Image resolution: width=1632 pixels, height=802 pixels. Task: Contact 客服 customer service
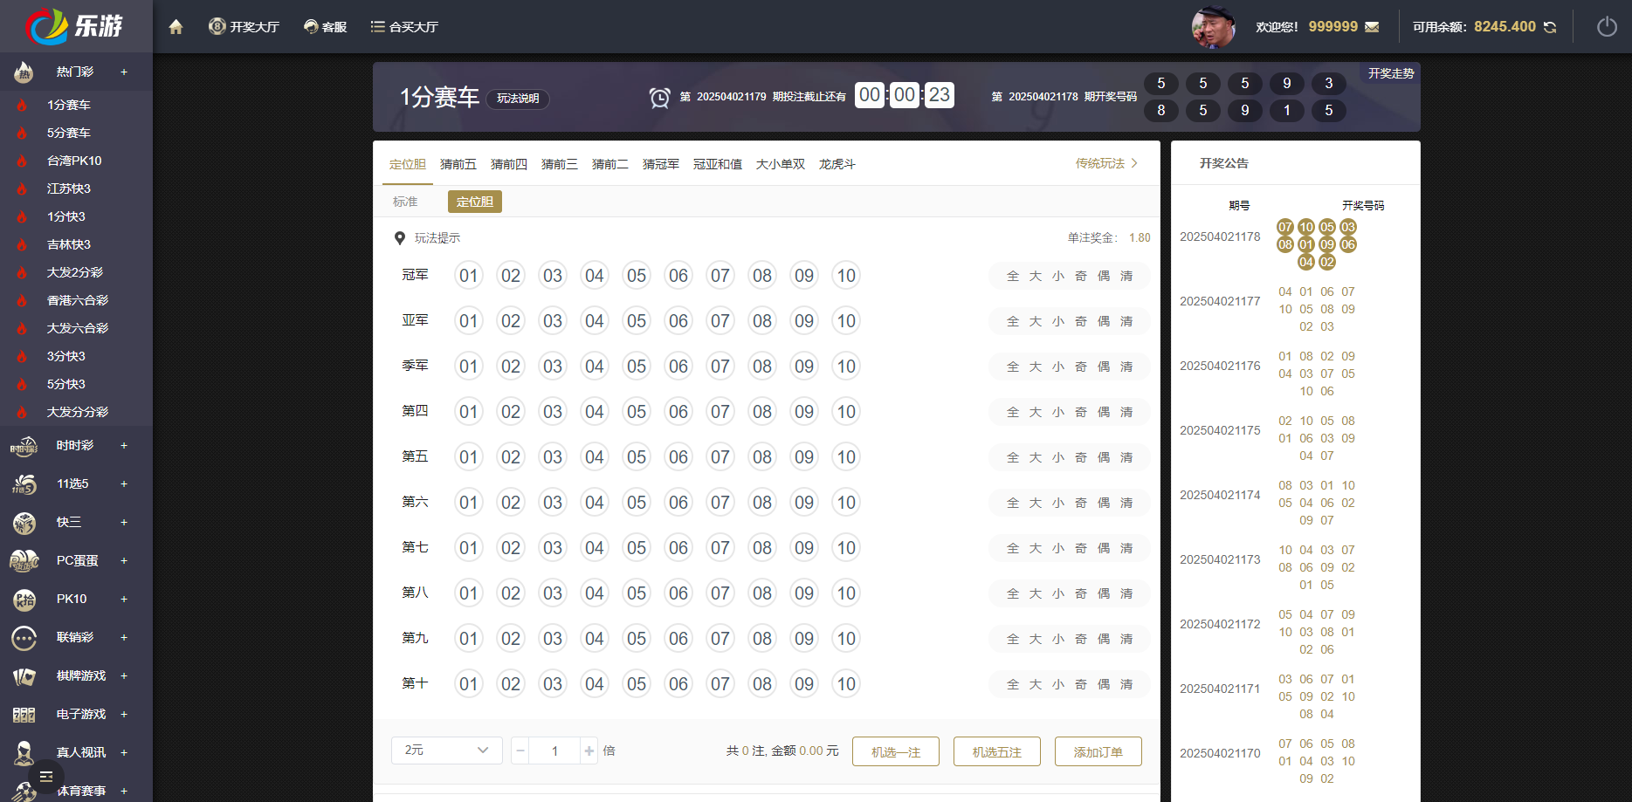point(325,26)
